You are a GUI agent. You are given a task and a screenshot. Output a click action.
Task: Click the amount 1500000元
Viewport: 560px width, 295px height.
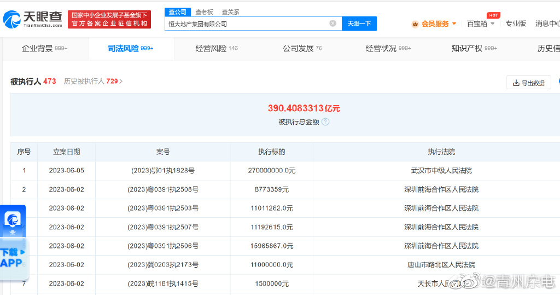[272, 284]
